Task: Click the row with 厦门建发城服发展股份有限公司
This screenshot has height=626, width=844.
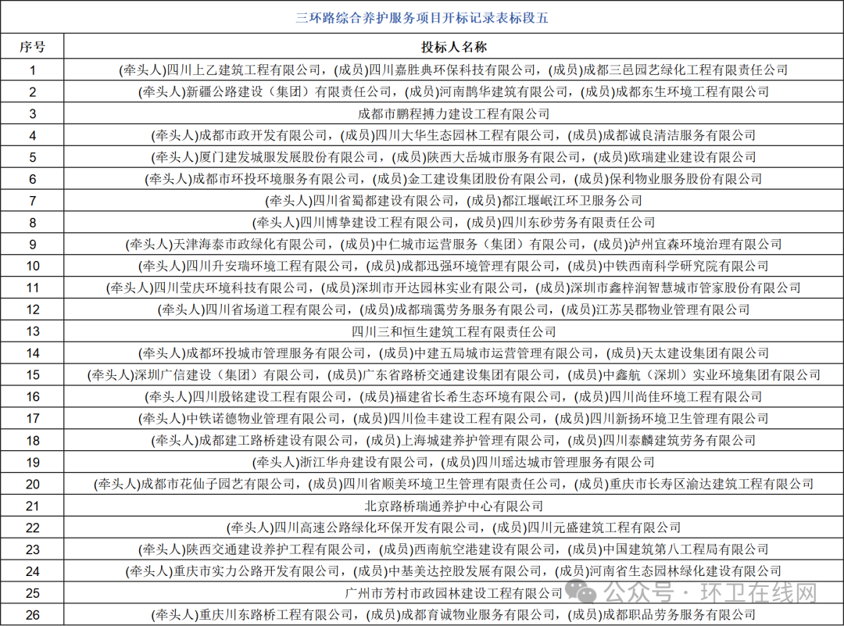Action: pos(422,157)
